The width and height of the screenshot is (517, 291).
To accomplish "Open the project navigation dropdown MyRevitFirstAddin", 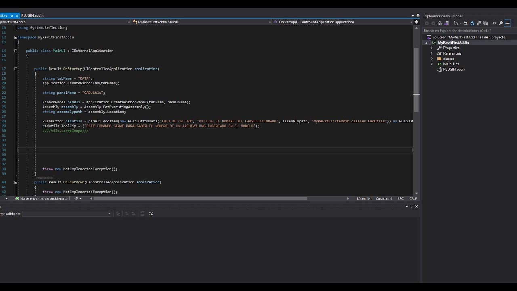I will (65, 22).
